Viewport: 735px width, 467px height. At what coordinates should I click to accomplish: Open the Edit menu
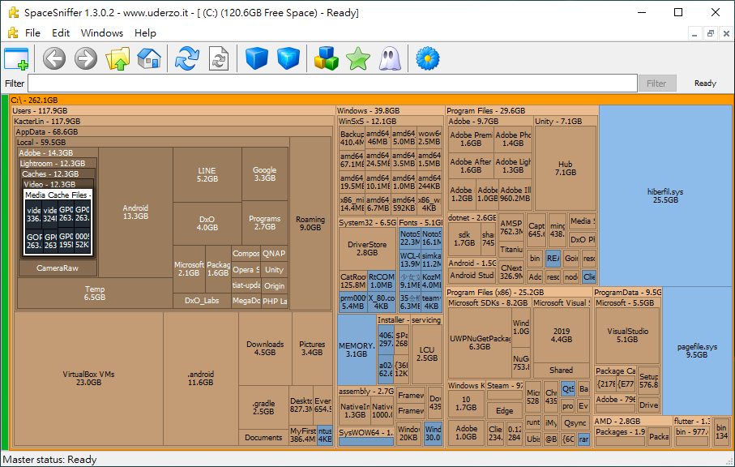click(61, 33)
